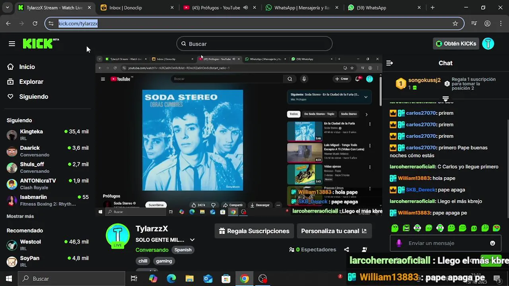Viewport: 509px width, 286px height.
Task: Open Copilot from taskbar
Action: pyautogui.click(x=153, y=279)
